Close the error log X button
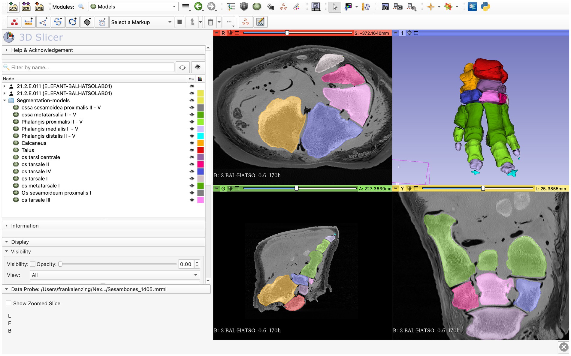Image resolution: width=571 pixels, height=356 pixels. (564, 347)
